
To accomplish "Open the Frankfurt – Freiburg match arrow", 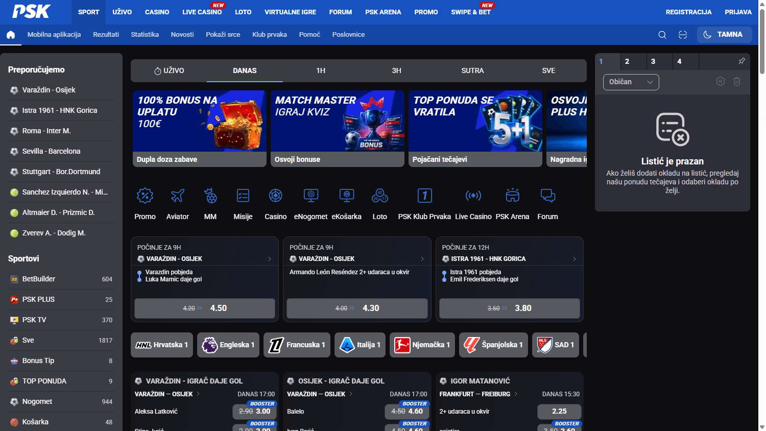I will (516, 394).
